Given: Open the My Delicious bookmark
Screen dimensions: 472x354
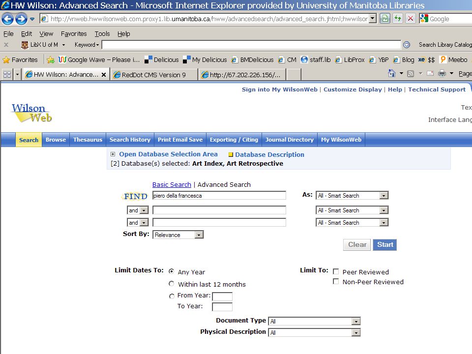Looking at the screenshot, I should click(205, 59).
